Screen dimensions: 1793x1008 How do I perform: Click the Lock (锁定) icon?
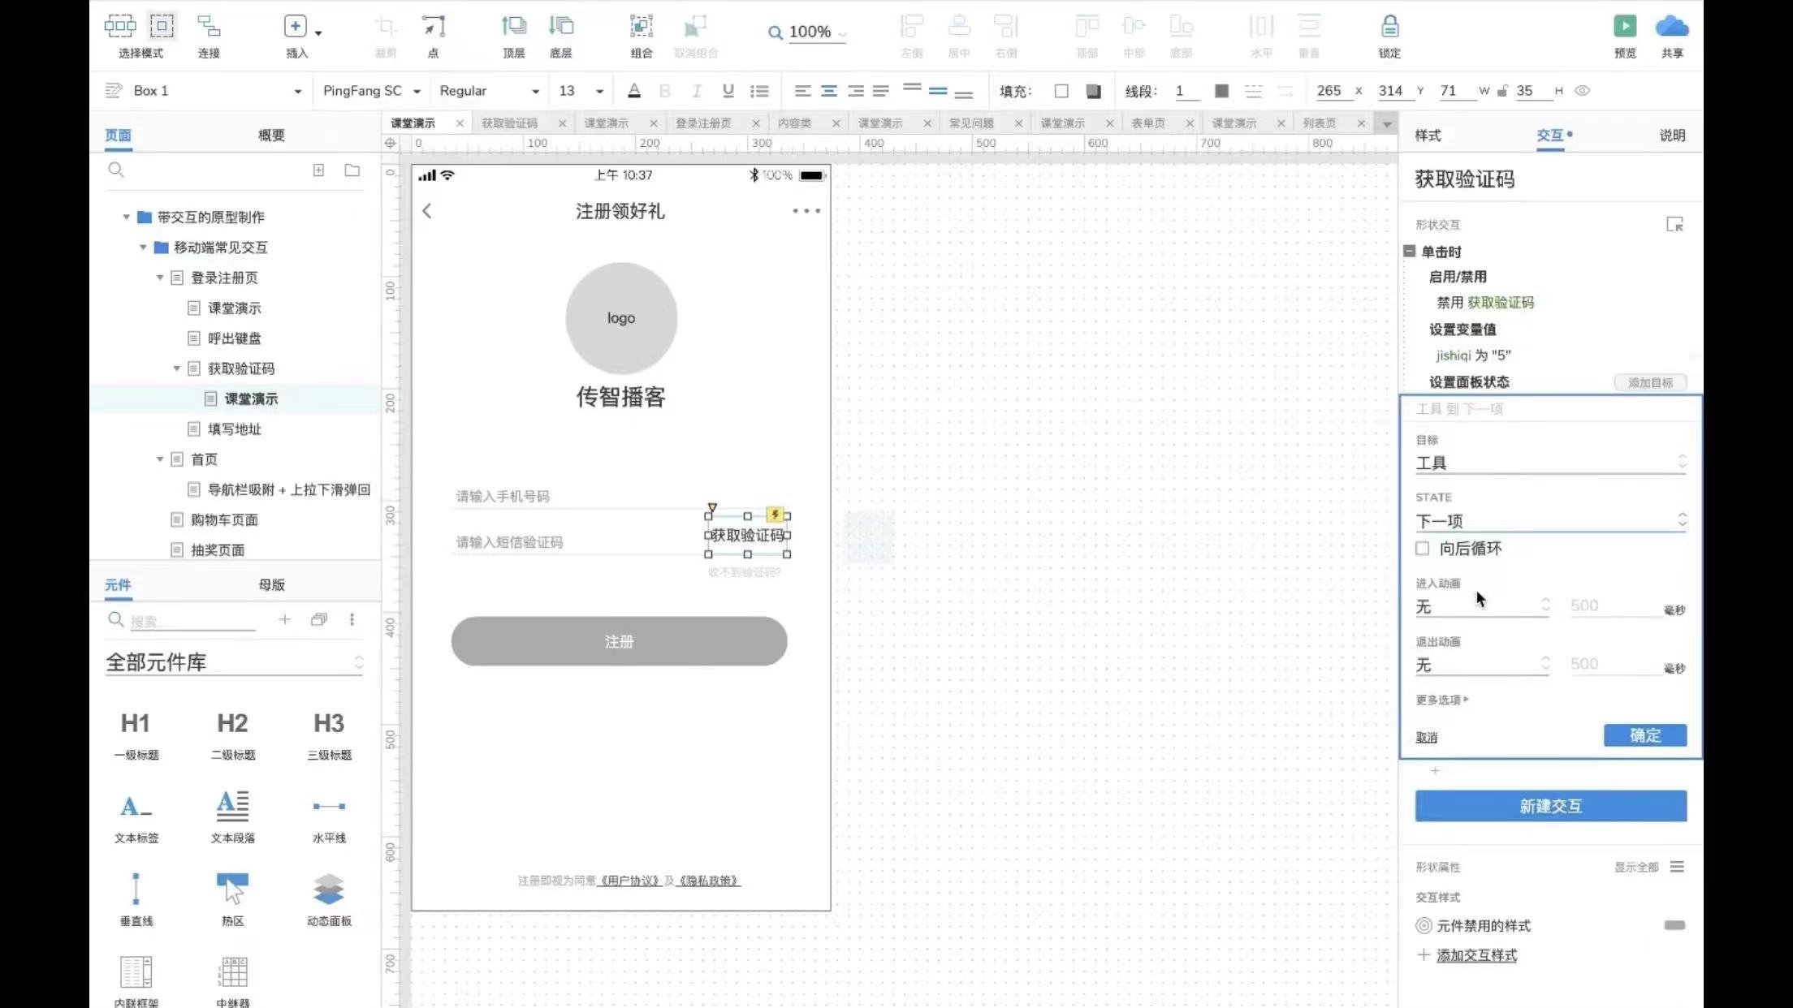[1389, 27]
